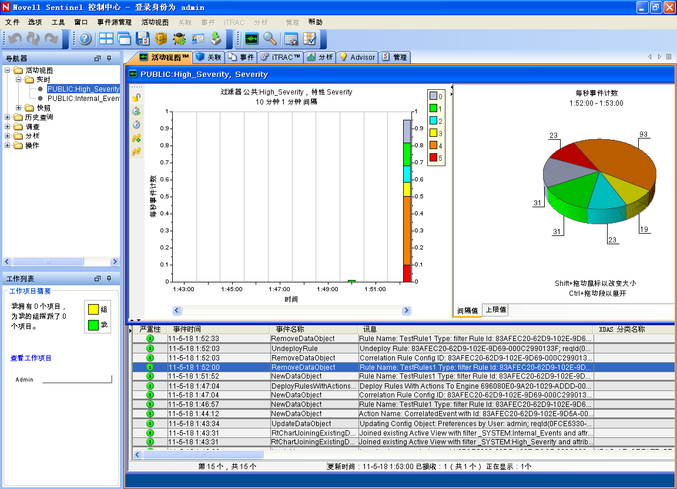Click the checklist grid toolbar icon
The height and width of the screenshot is (489, 677).
(x=310, y=39)
